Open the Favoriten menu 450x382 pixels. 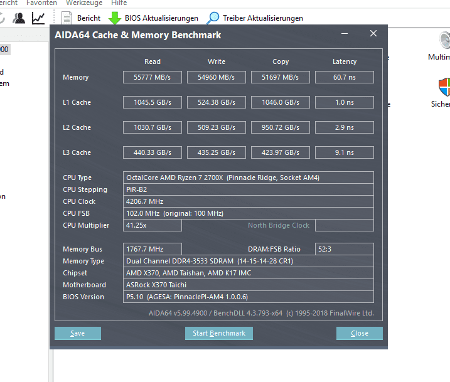pyautogui.click(x=41, y=3)
